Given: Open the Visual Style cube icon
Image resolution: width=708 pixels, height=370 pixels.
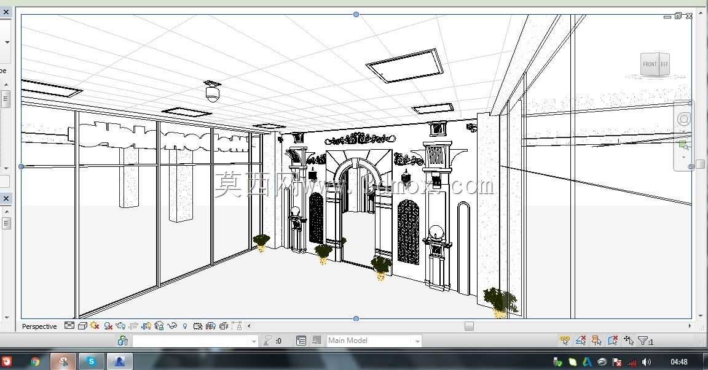Looking at the screenshot, I should [82, 326].
